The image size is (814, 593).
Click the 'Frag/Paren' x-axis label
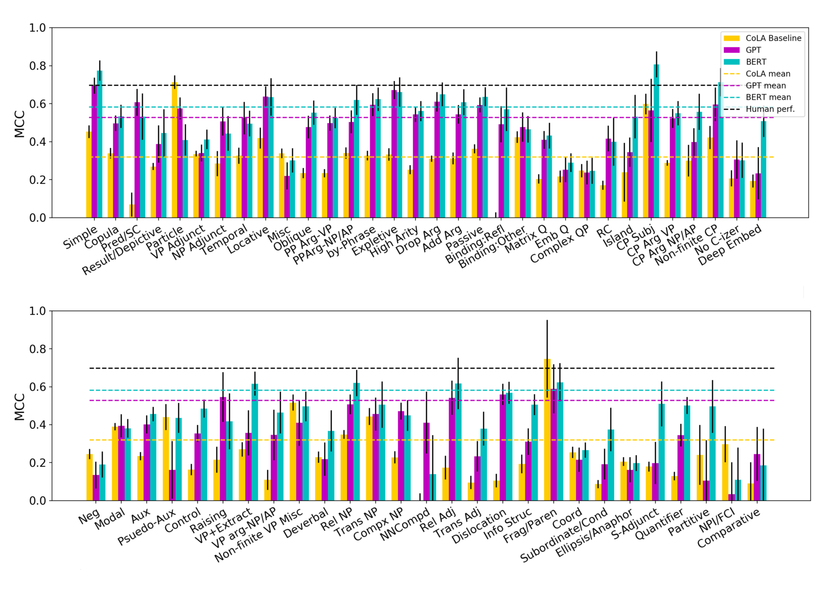click(x=530, y=526)
